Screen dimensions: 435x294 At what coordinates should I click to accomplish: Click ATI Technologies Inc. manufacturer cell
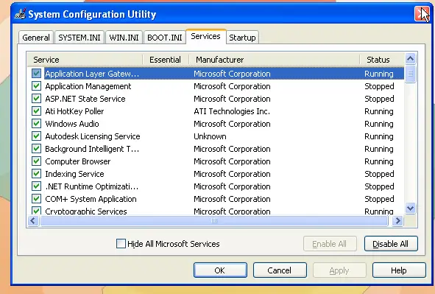point(232,111)
